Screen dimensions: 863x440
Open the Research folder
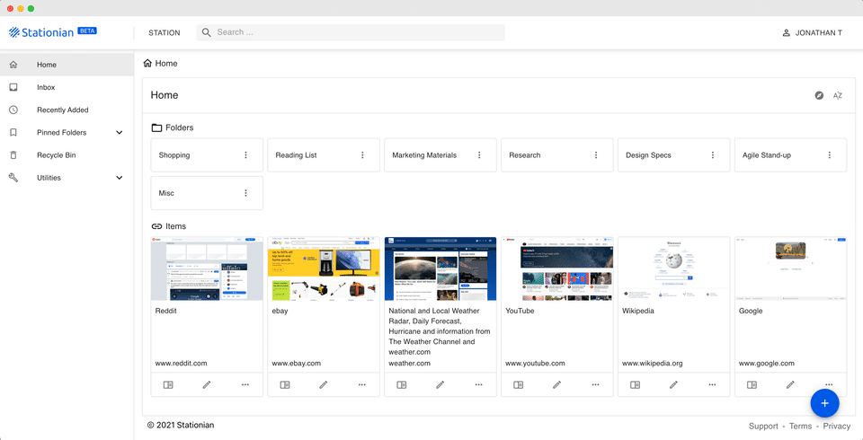(557, 155)
